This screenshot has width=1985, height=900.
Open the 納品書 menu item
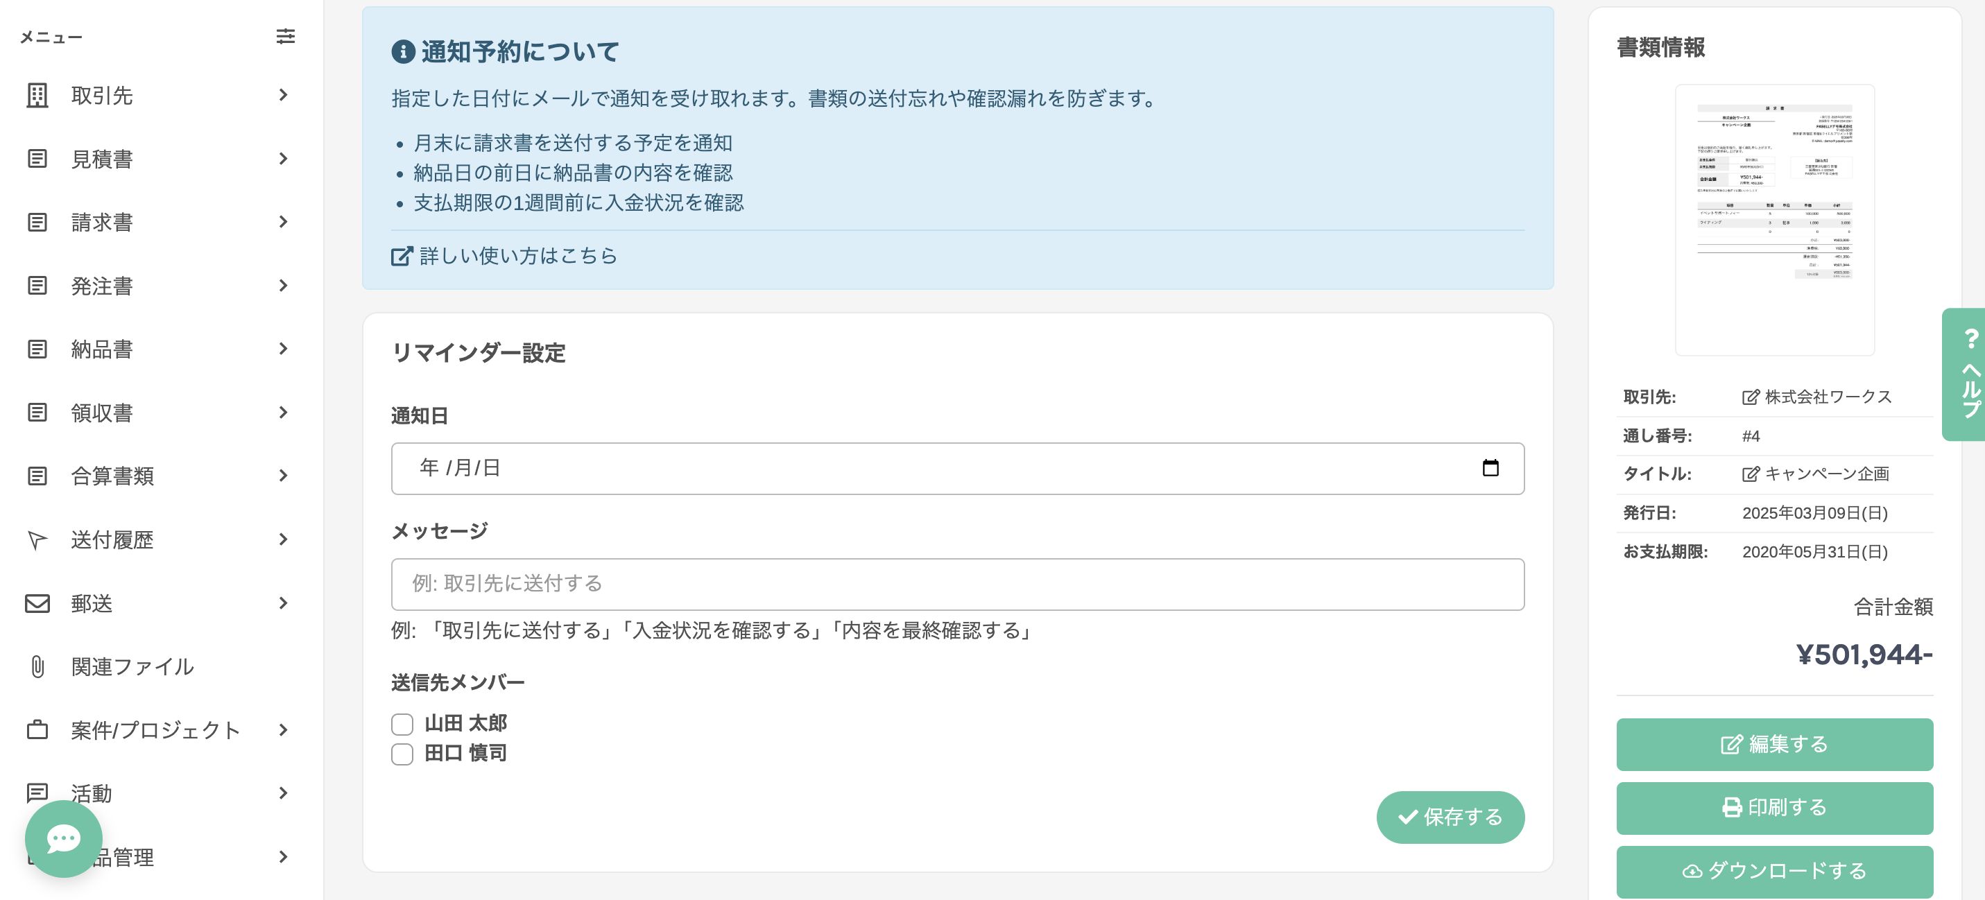click(x=160, y=349)
